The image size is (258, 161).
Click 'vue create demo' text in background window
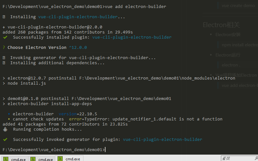pyautogui.click(x=238, y=6)
